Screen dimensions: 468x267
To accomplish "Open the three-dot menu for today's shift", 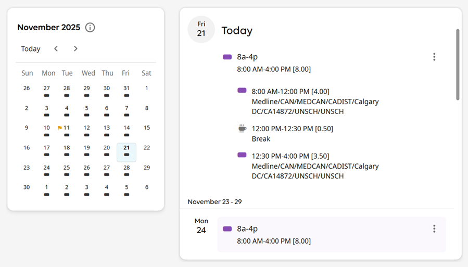I will (434, 57).
